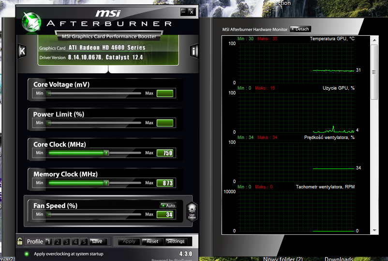The width and height of the screenshot is (388, 261).
Task: Open the Fan Speed User Define gear
Action: [x=192, y=211]
